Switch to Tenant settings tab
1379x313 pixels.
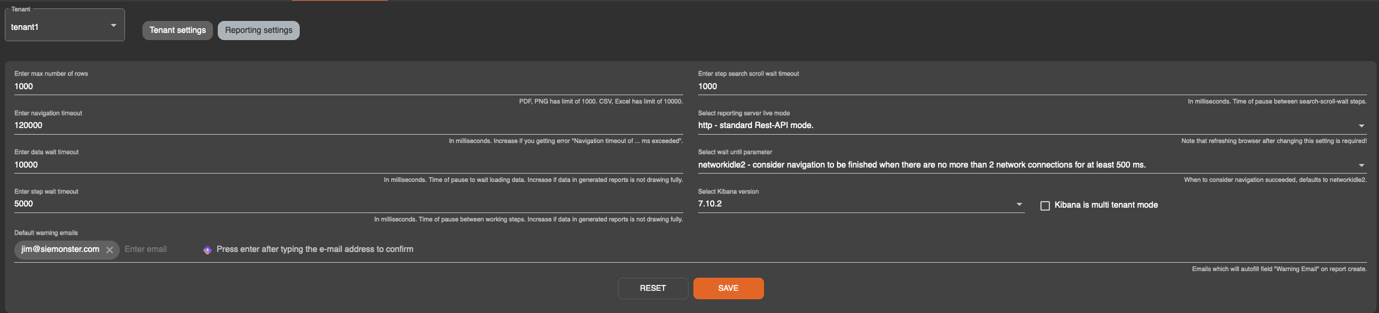(178, 31)
